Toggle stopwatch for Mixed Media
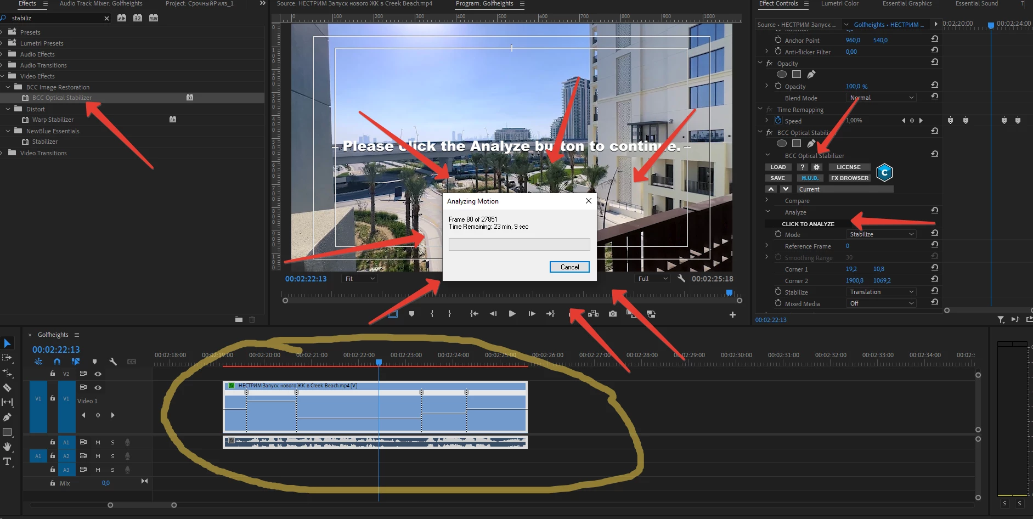1033x519 pixels. (778, 303)
